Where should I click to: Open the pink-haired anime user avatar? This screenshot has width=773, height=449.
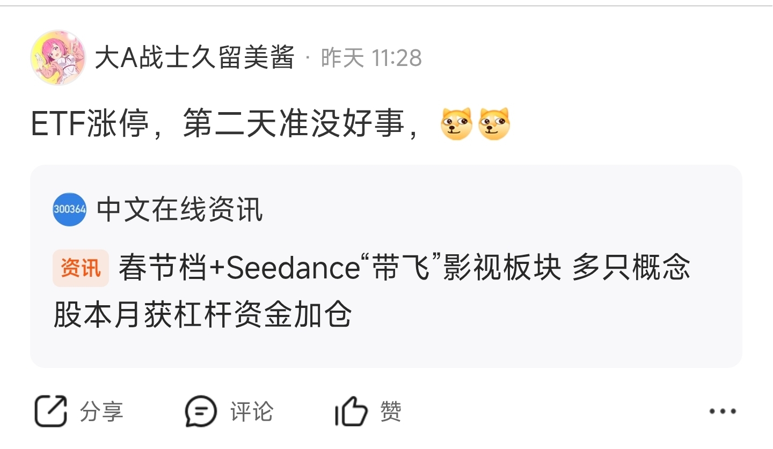58,57
